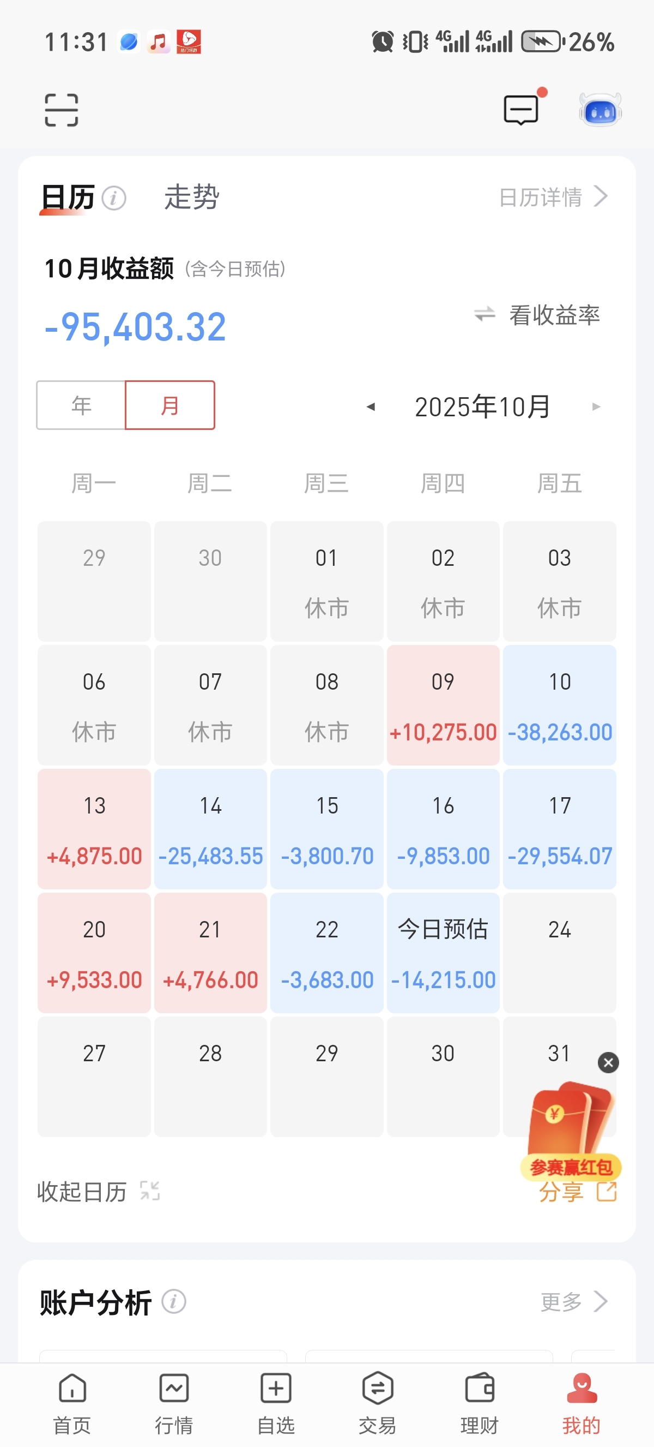Select the 月 view option
Viewport: 654px width, 1447px height.
pos(170,405)
